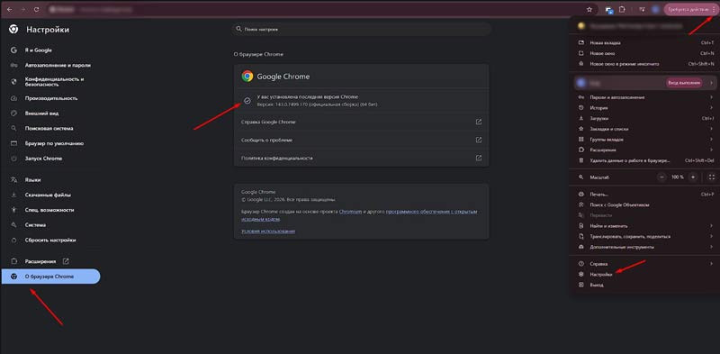Reload the page with the refresh icon
The width and height of the screenshot is (720, 354).
[x=36, y=9]
